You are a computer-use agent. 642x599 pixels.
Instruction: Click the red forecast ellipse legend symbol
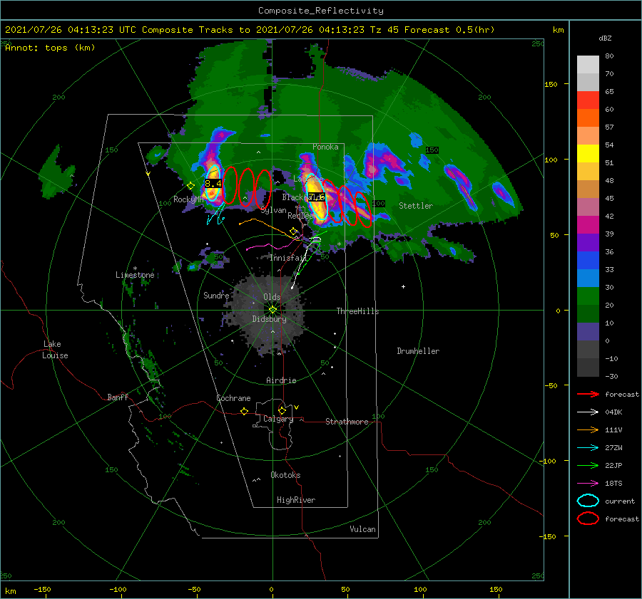(x=588, y=519)
